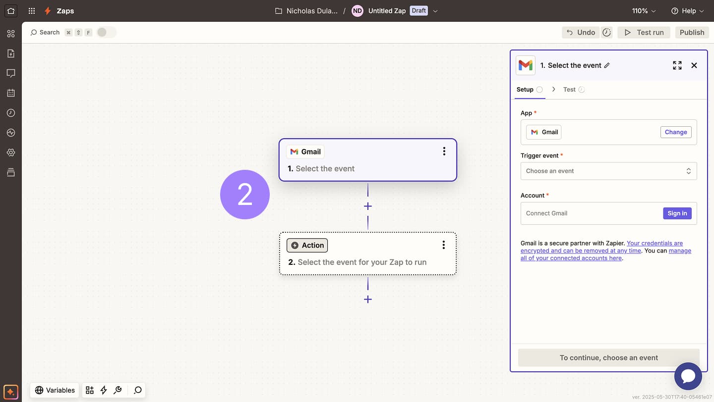Switch to the Setup tab

pos(530,90)
